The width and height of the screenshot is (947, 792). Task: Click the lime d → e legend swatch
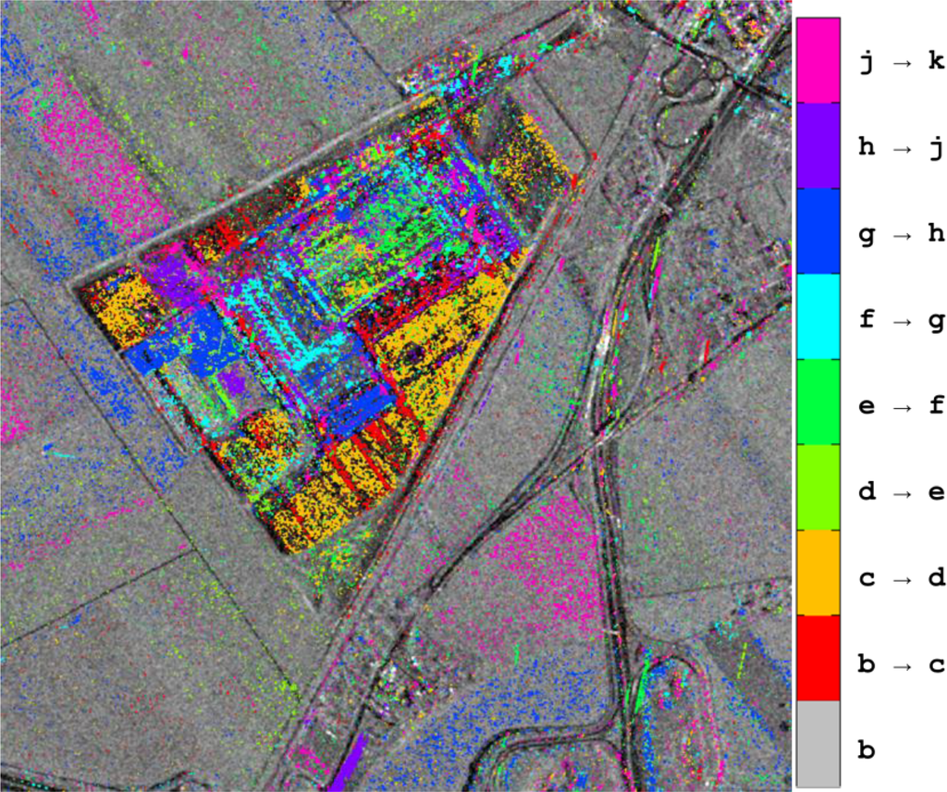click(818, 488)
